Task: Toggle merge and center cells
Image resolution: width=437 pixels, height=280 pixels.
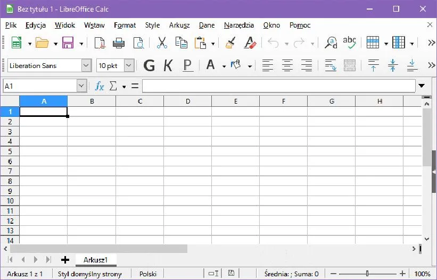Action: pyautogui.click(x=350, y=66)
